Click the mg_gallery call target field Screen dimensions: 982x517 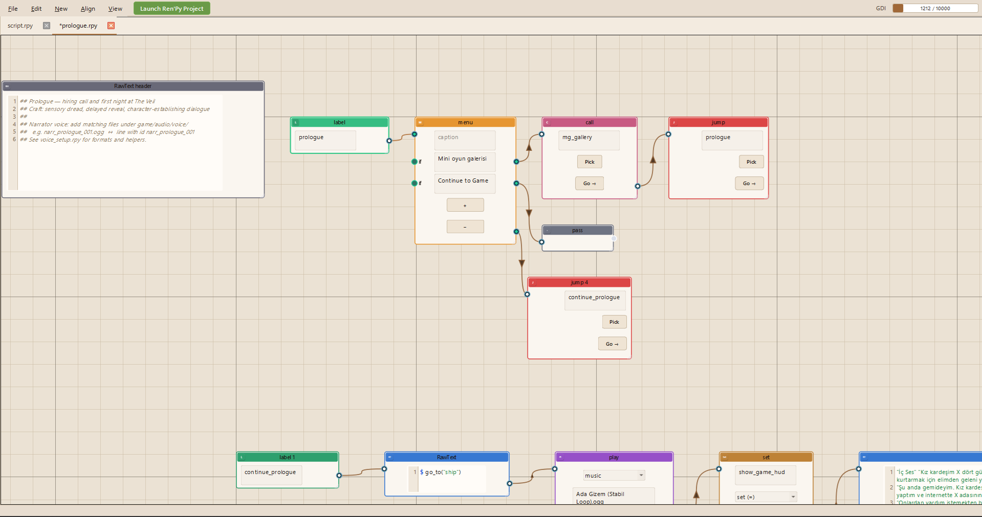589,140
